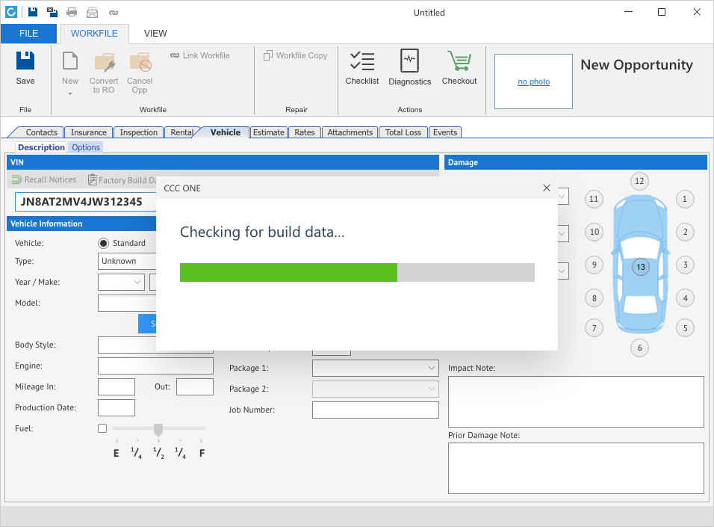Select center damage point 13 on the car
The width and height of the screenshot is (714, 527).
pos(641,267)
